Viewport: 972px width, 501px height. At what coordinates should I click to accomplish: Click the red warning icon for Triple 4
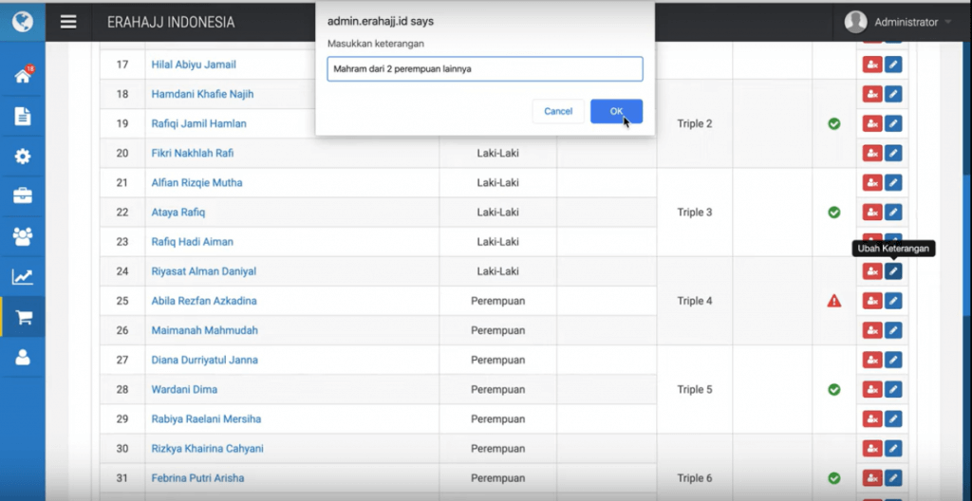tap(833, 301)
